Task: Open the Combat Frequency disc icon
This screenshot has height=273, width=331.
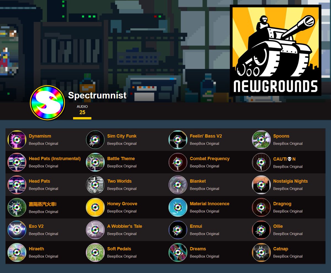Action: click(x=178, y=162)
